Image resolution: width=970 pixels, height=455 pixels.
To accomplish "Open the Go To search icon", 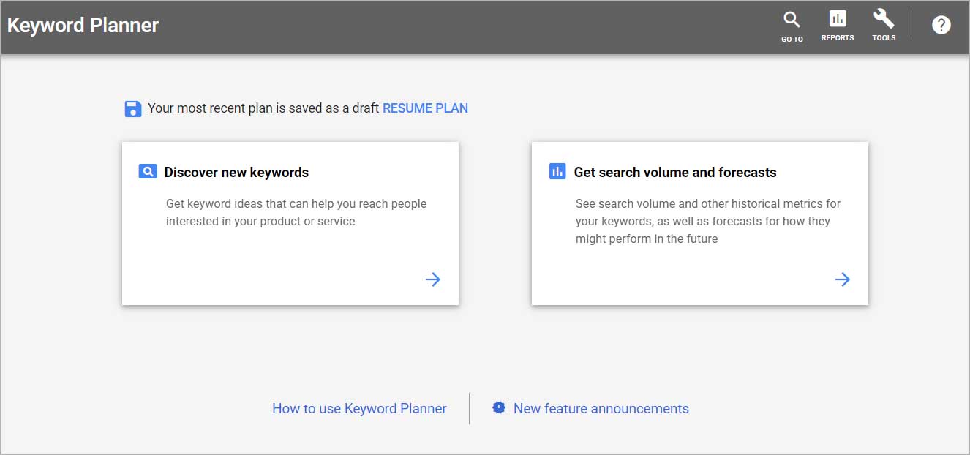I will [792, 20].
